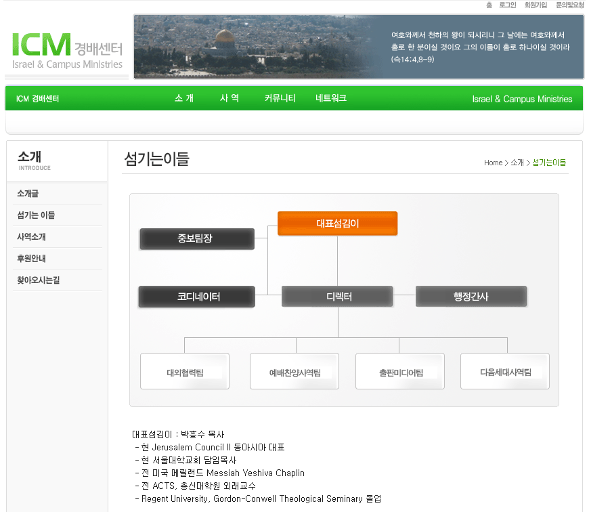Click the 디렉터 box
This screenshot has width=589, height=512.
tap(337, 297)
